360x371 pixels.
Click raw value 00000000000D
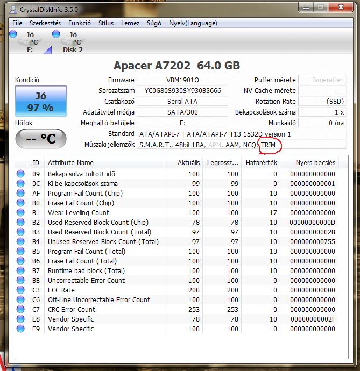[313, 223]
